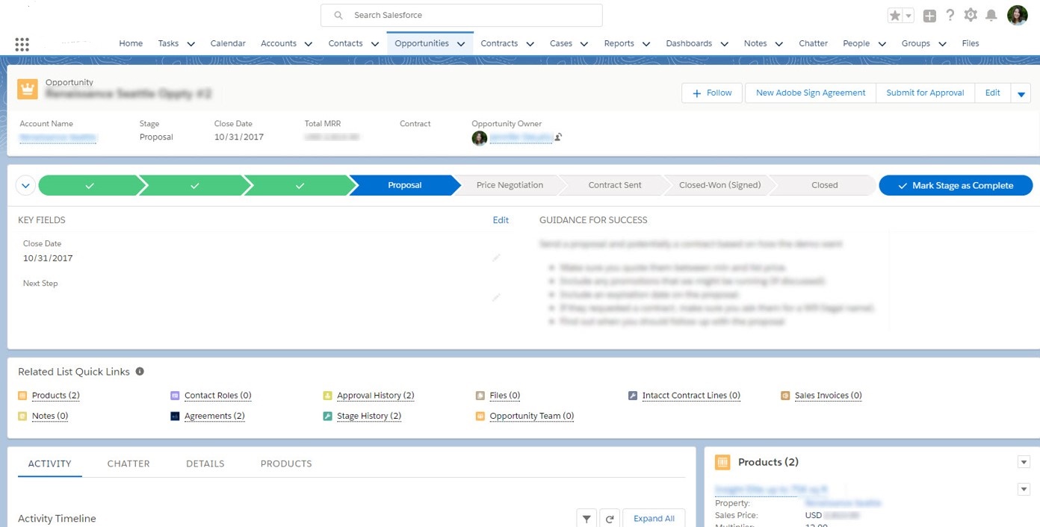Select the Closed stage in path
The image size is (1040, 527).
point(824,185)
